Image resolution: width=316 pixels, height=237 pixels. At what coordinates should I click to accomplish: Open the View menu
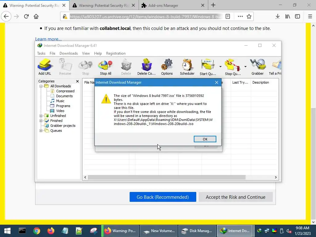86,53
